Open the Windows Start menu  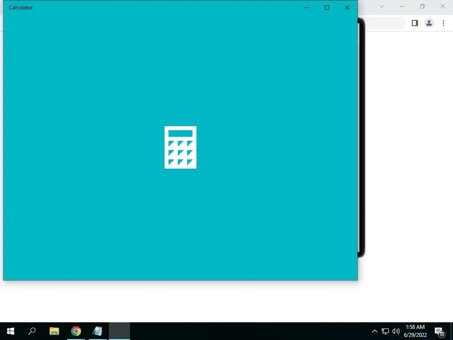tap(11, 331)
